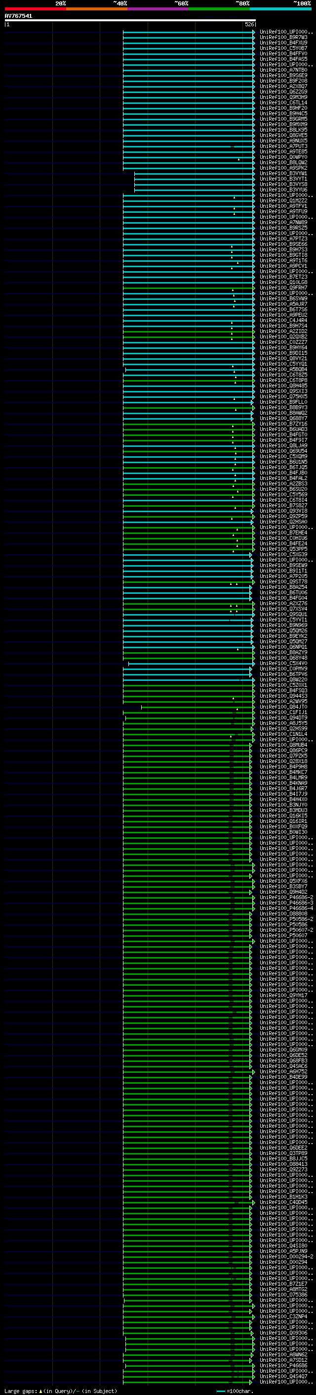Select hit label UniRef100_Q8GVE5
This screenshot has width=316, height=1395.
pos(283,136)
